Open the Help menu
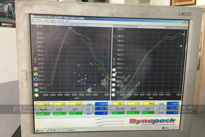 pyautogui.click(x=67, y=21)
